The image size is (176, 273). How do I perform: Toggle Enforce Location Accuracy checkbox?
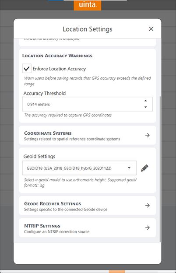tap(27, 68)
